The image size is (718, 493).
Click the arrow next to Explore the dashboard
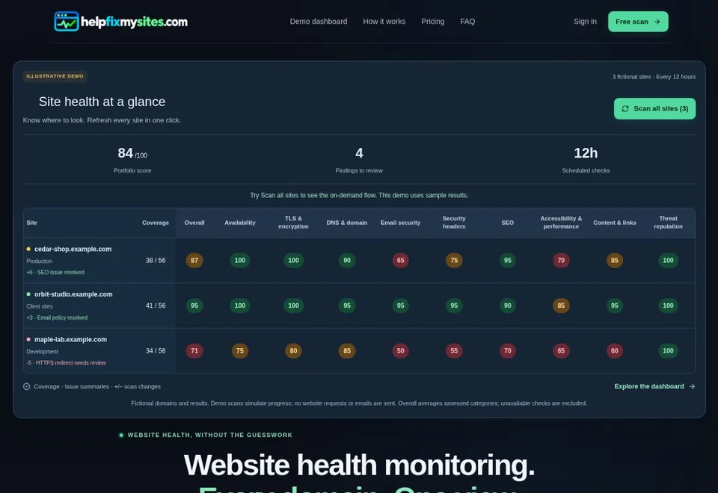(x=692, y=386)
